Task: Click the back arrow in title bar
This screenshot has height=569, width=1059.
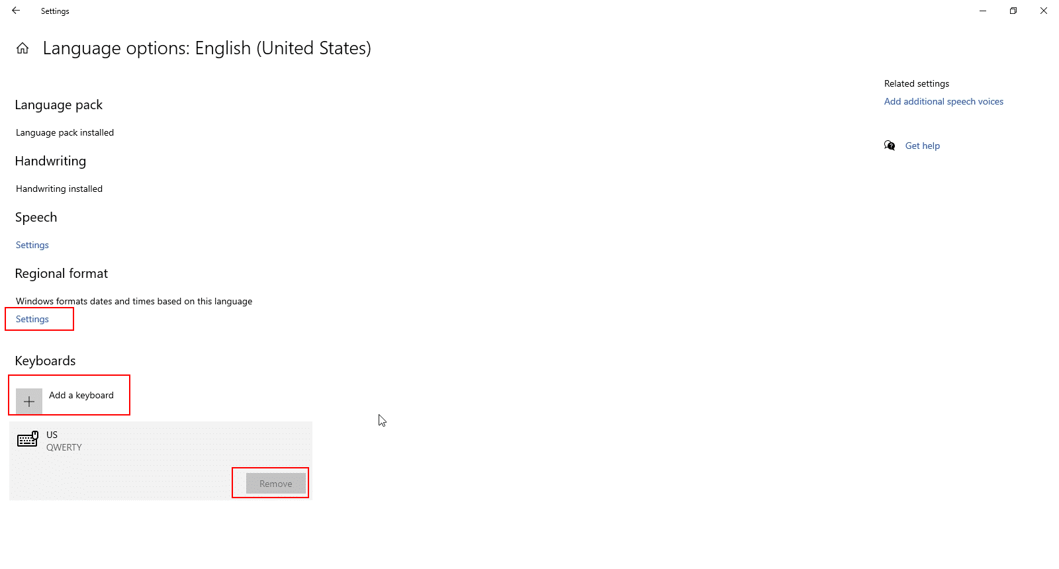Action: 16,11
